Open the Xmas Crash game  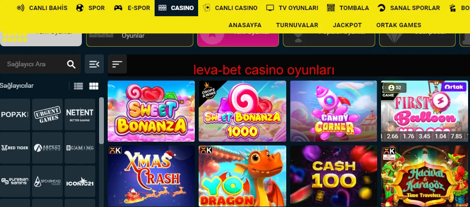click(151, 176)
